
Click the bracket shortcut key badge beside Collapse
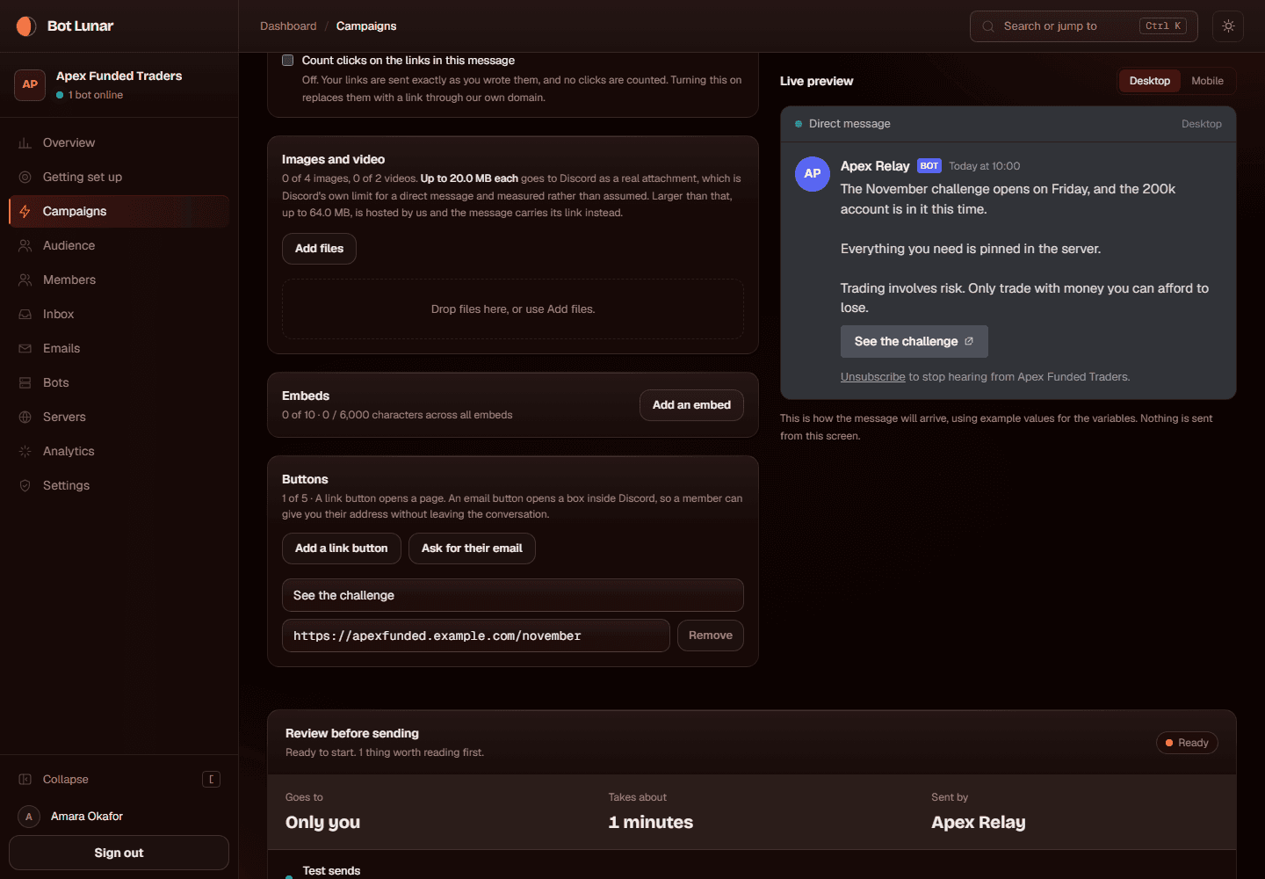(x=212, y=779)
